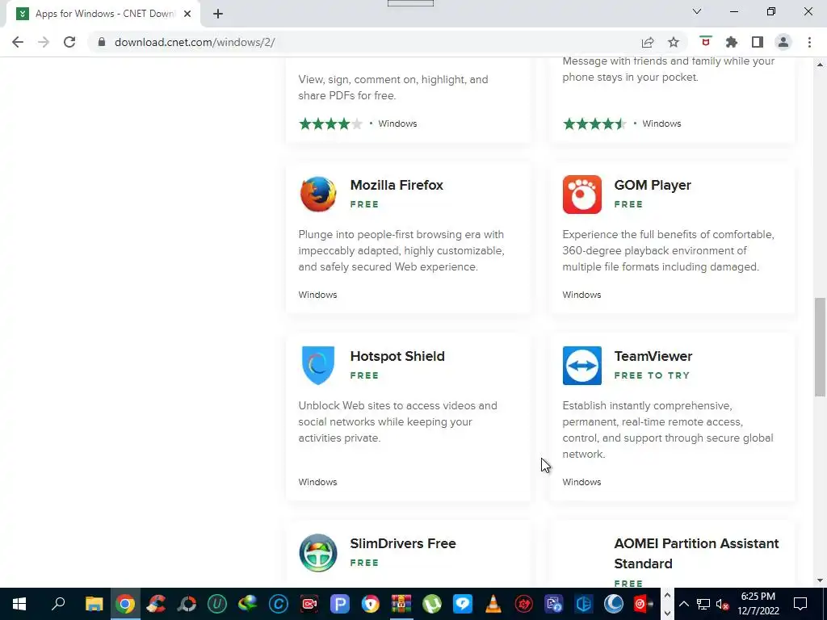Click the GOM Player description text

coord(668,250)
